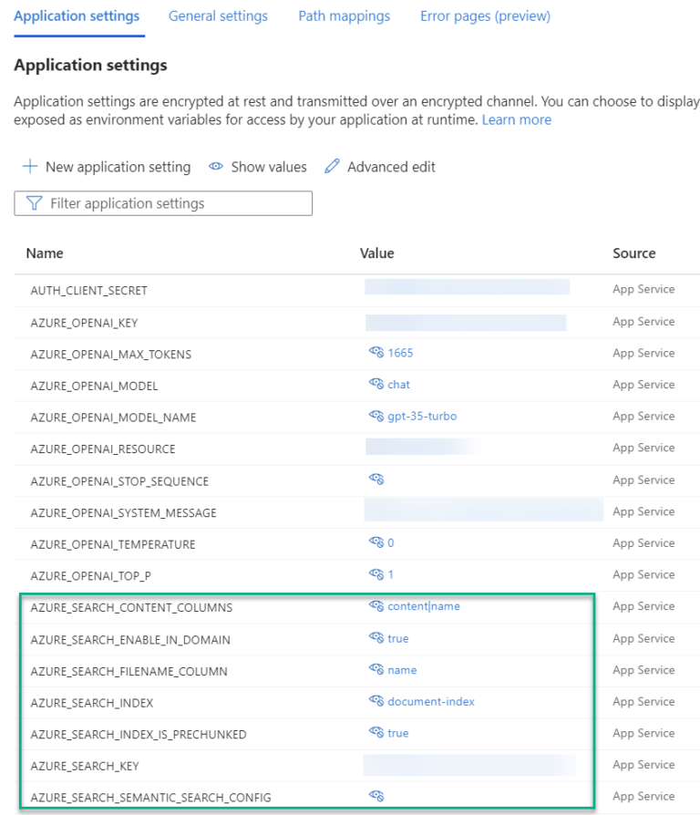The width and height of the screenshot is (700, 815).
Task: Reveal the AZURE_SEARCH_ENABLE_IN_DOMAIN value
Action: coord(376,638)
